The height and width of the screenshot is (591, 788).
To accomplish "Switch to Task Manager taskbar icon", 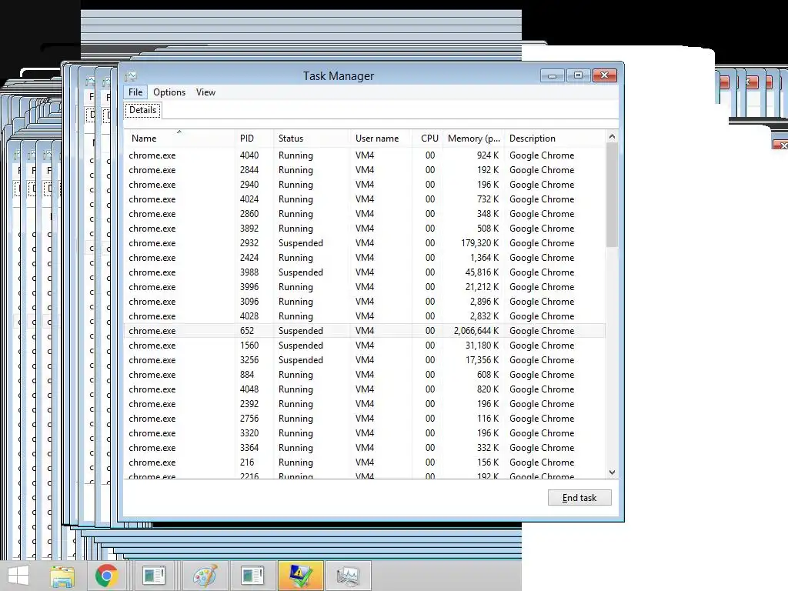I will click(349, 576).
